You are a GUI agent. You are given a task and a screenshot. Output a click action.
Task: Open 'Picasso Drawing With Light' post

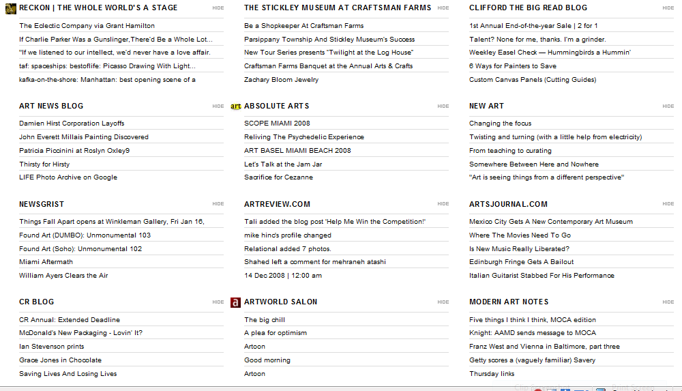click(x=107, y=66)
